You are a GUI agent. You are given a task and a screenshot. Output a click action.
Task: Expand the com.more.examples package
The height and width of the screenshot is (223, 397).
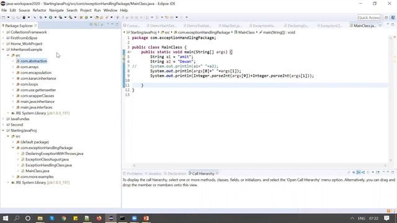pos(13,177)
